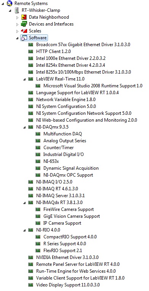This screenshot has height=291, width=149.
Task: Click the RT-Whisker-Clamp device icon
Action: click(x=17, y=10)
